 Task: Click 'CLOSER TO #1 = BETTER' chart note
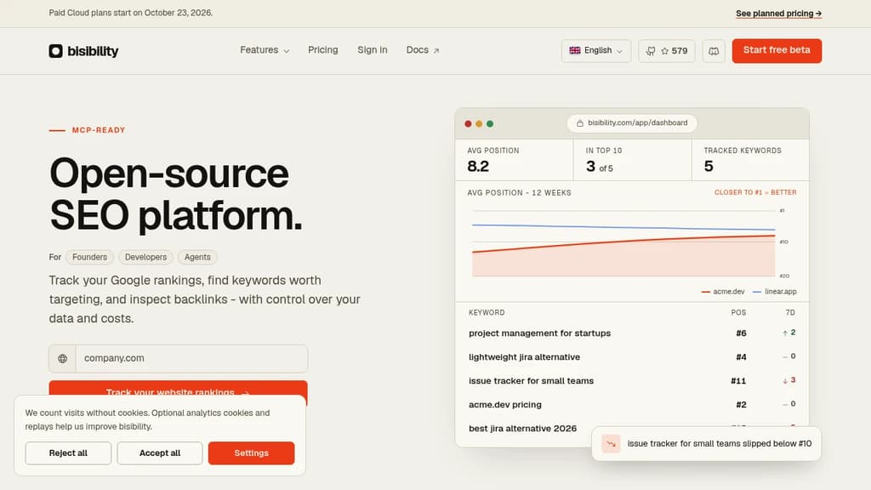(755, 192)
